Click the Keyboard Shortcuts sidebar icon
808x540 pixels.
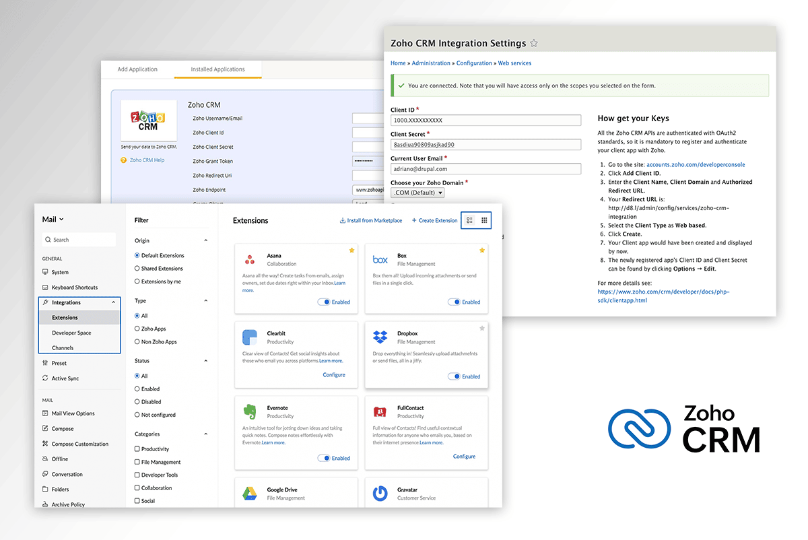(x=45, y=288)
